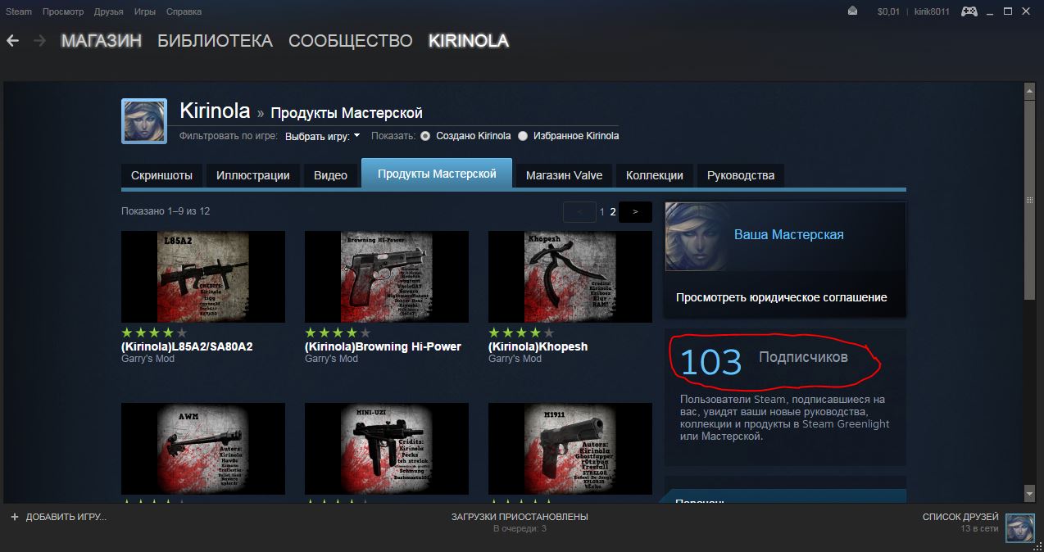Switch to the Иллюстрации tab
1044x552 pixels.
[x=253, y=175]
